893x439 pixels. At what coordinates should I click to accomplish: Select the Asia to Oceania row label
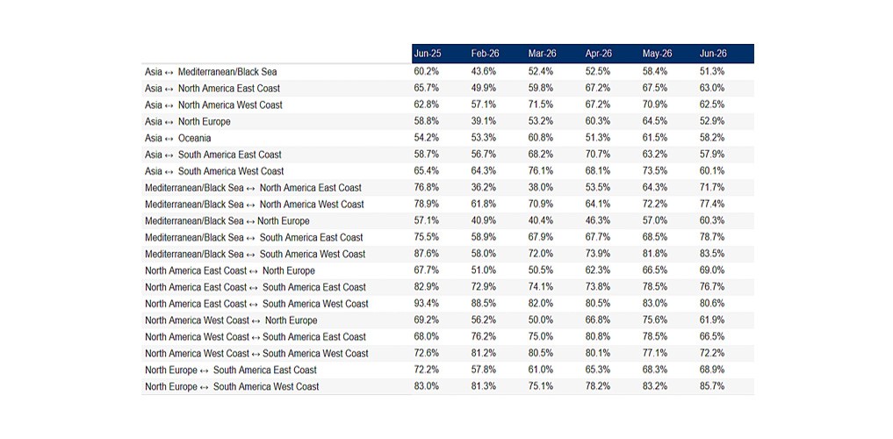coord(177,139)
